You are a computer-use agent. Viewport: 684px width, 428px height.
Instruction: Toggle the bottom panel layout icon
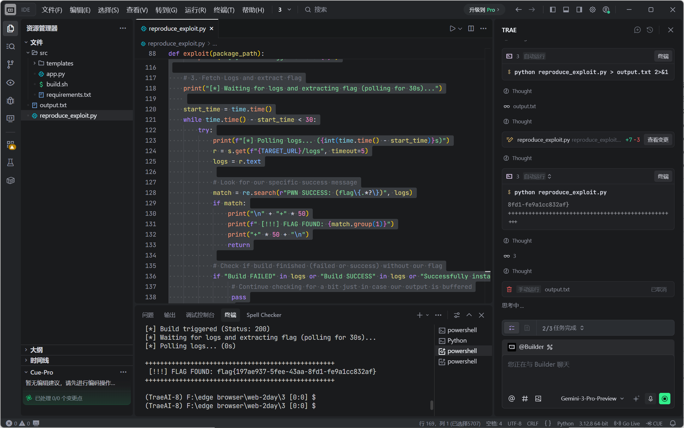tap(566, 10)
